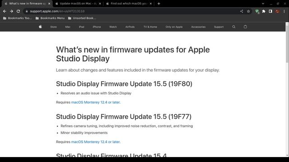Share this page icon in address bar

242,11
